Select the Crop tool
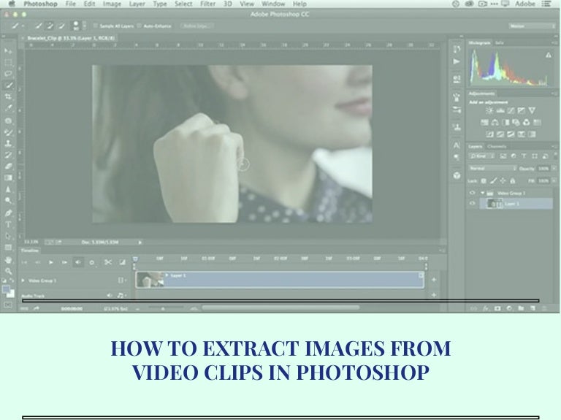 [x=8, y=96]
